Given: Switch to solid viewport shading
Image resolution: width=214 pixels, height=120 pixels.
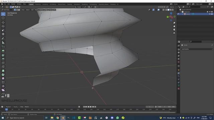Looking at the screenshot, I should [x=168, y=10].
